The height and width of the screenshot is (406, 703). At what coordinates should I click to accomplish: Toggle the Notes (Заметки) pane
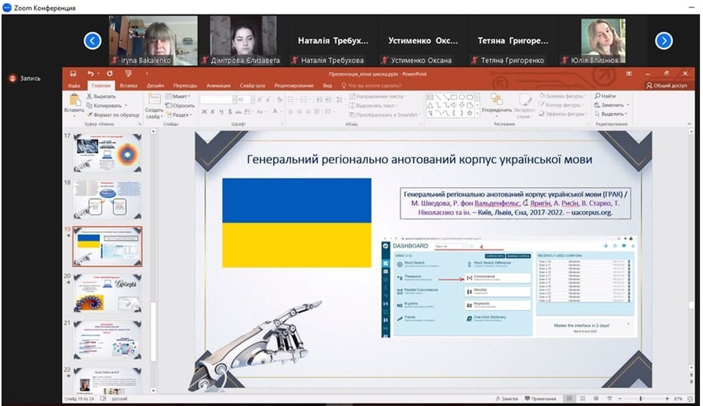pyautogui.click(x=506, y=399)
